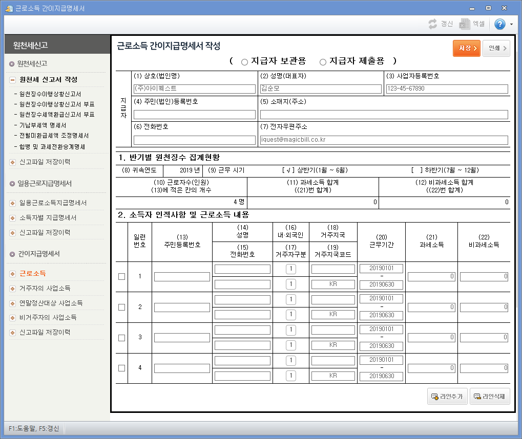Click the application icon in the title bar

click(x=8, y=8)
